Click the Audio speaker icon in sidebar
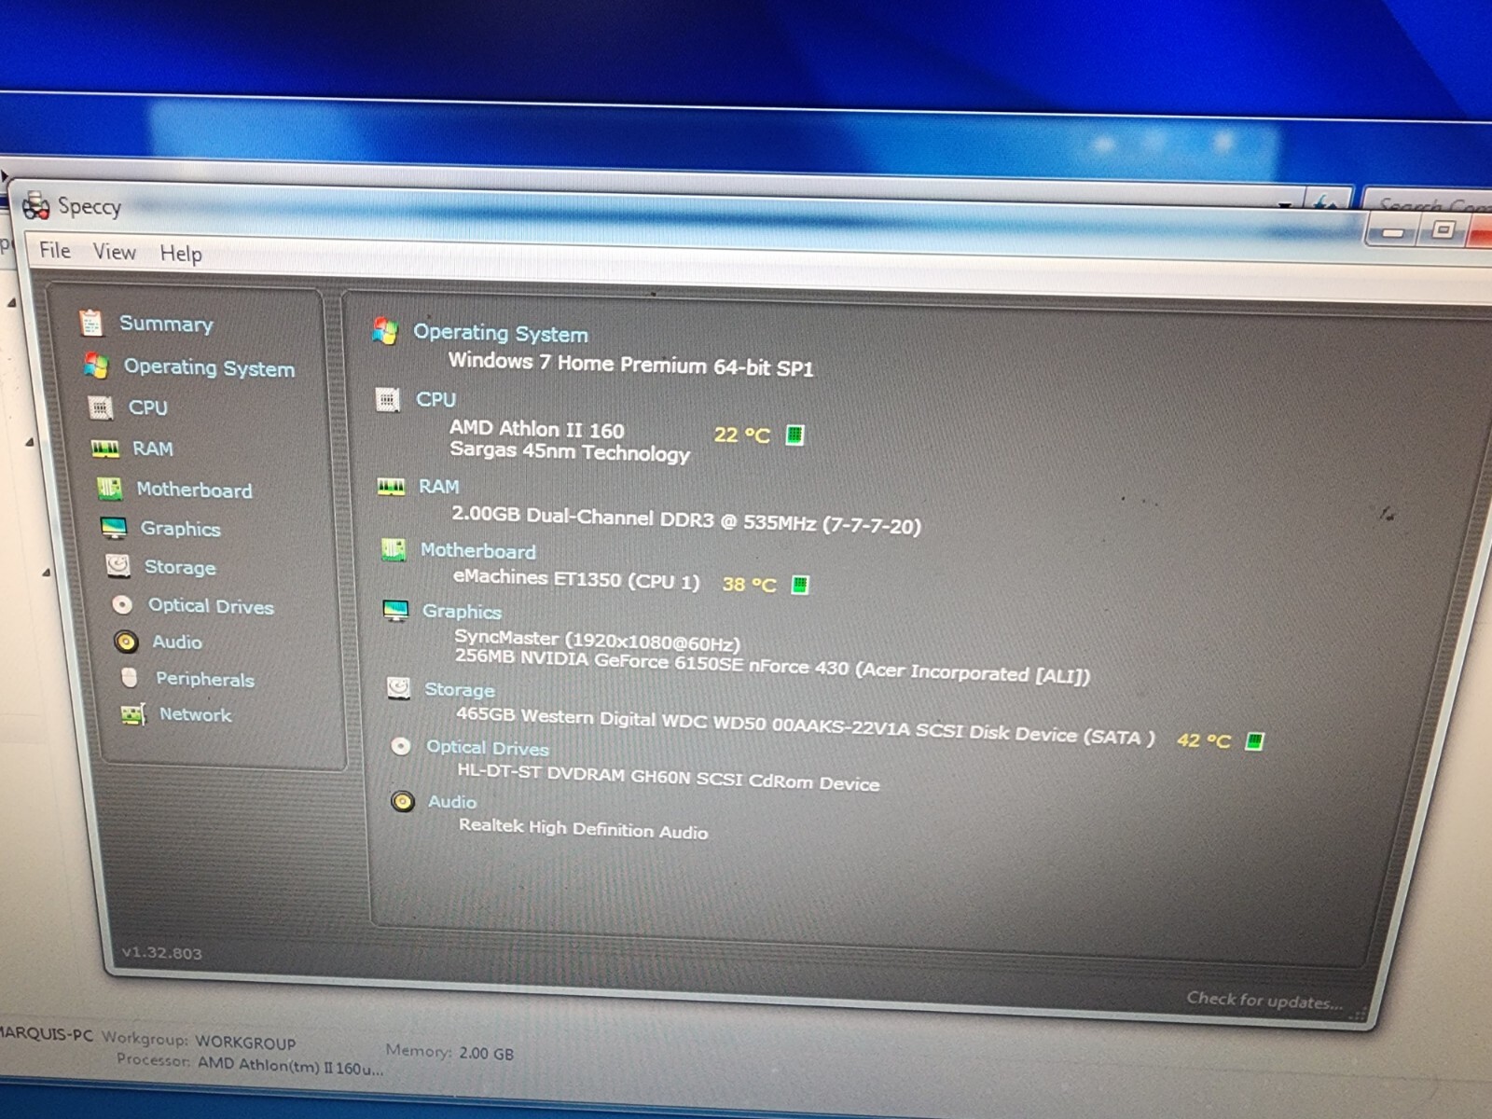This screenshot has height=1119, width=1492. tap(126, 642)
